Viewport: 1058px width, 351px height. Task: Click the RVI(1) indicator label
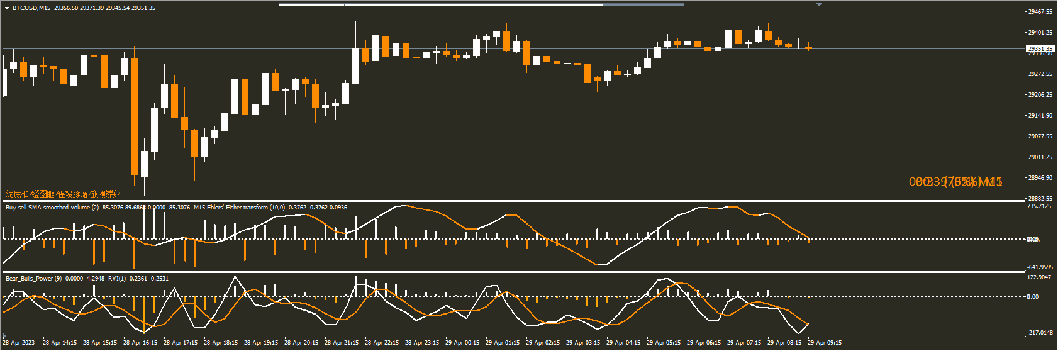click(x=118, y=279)
